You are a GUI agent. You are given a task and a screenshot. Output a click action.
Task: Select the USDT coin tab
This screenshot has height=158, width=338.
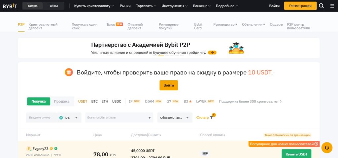click(83, 101)
